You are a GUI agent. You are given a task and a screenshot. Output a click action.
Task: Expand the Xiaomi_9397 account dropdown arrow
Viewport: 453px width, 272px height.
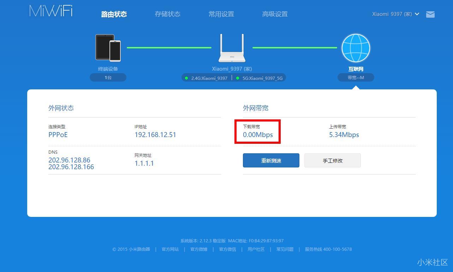417,14
